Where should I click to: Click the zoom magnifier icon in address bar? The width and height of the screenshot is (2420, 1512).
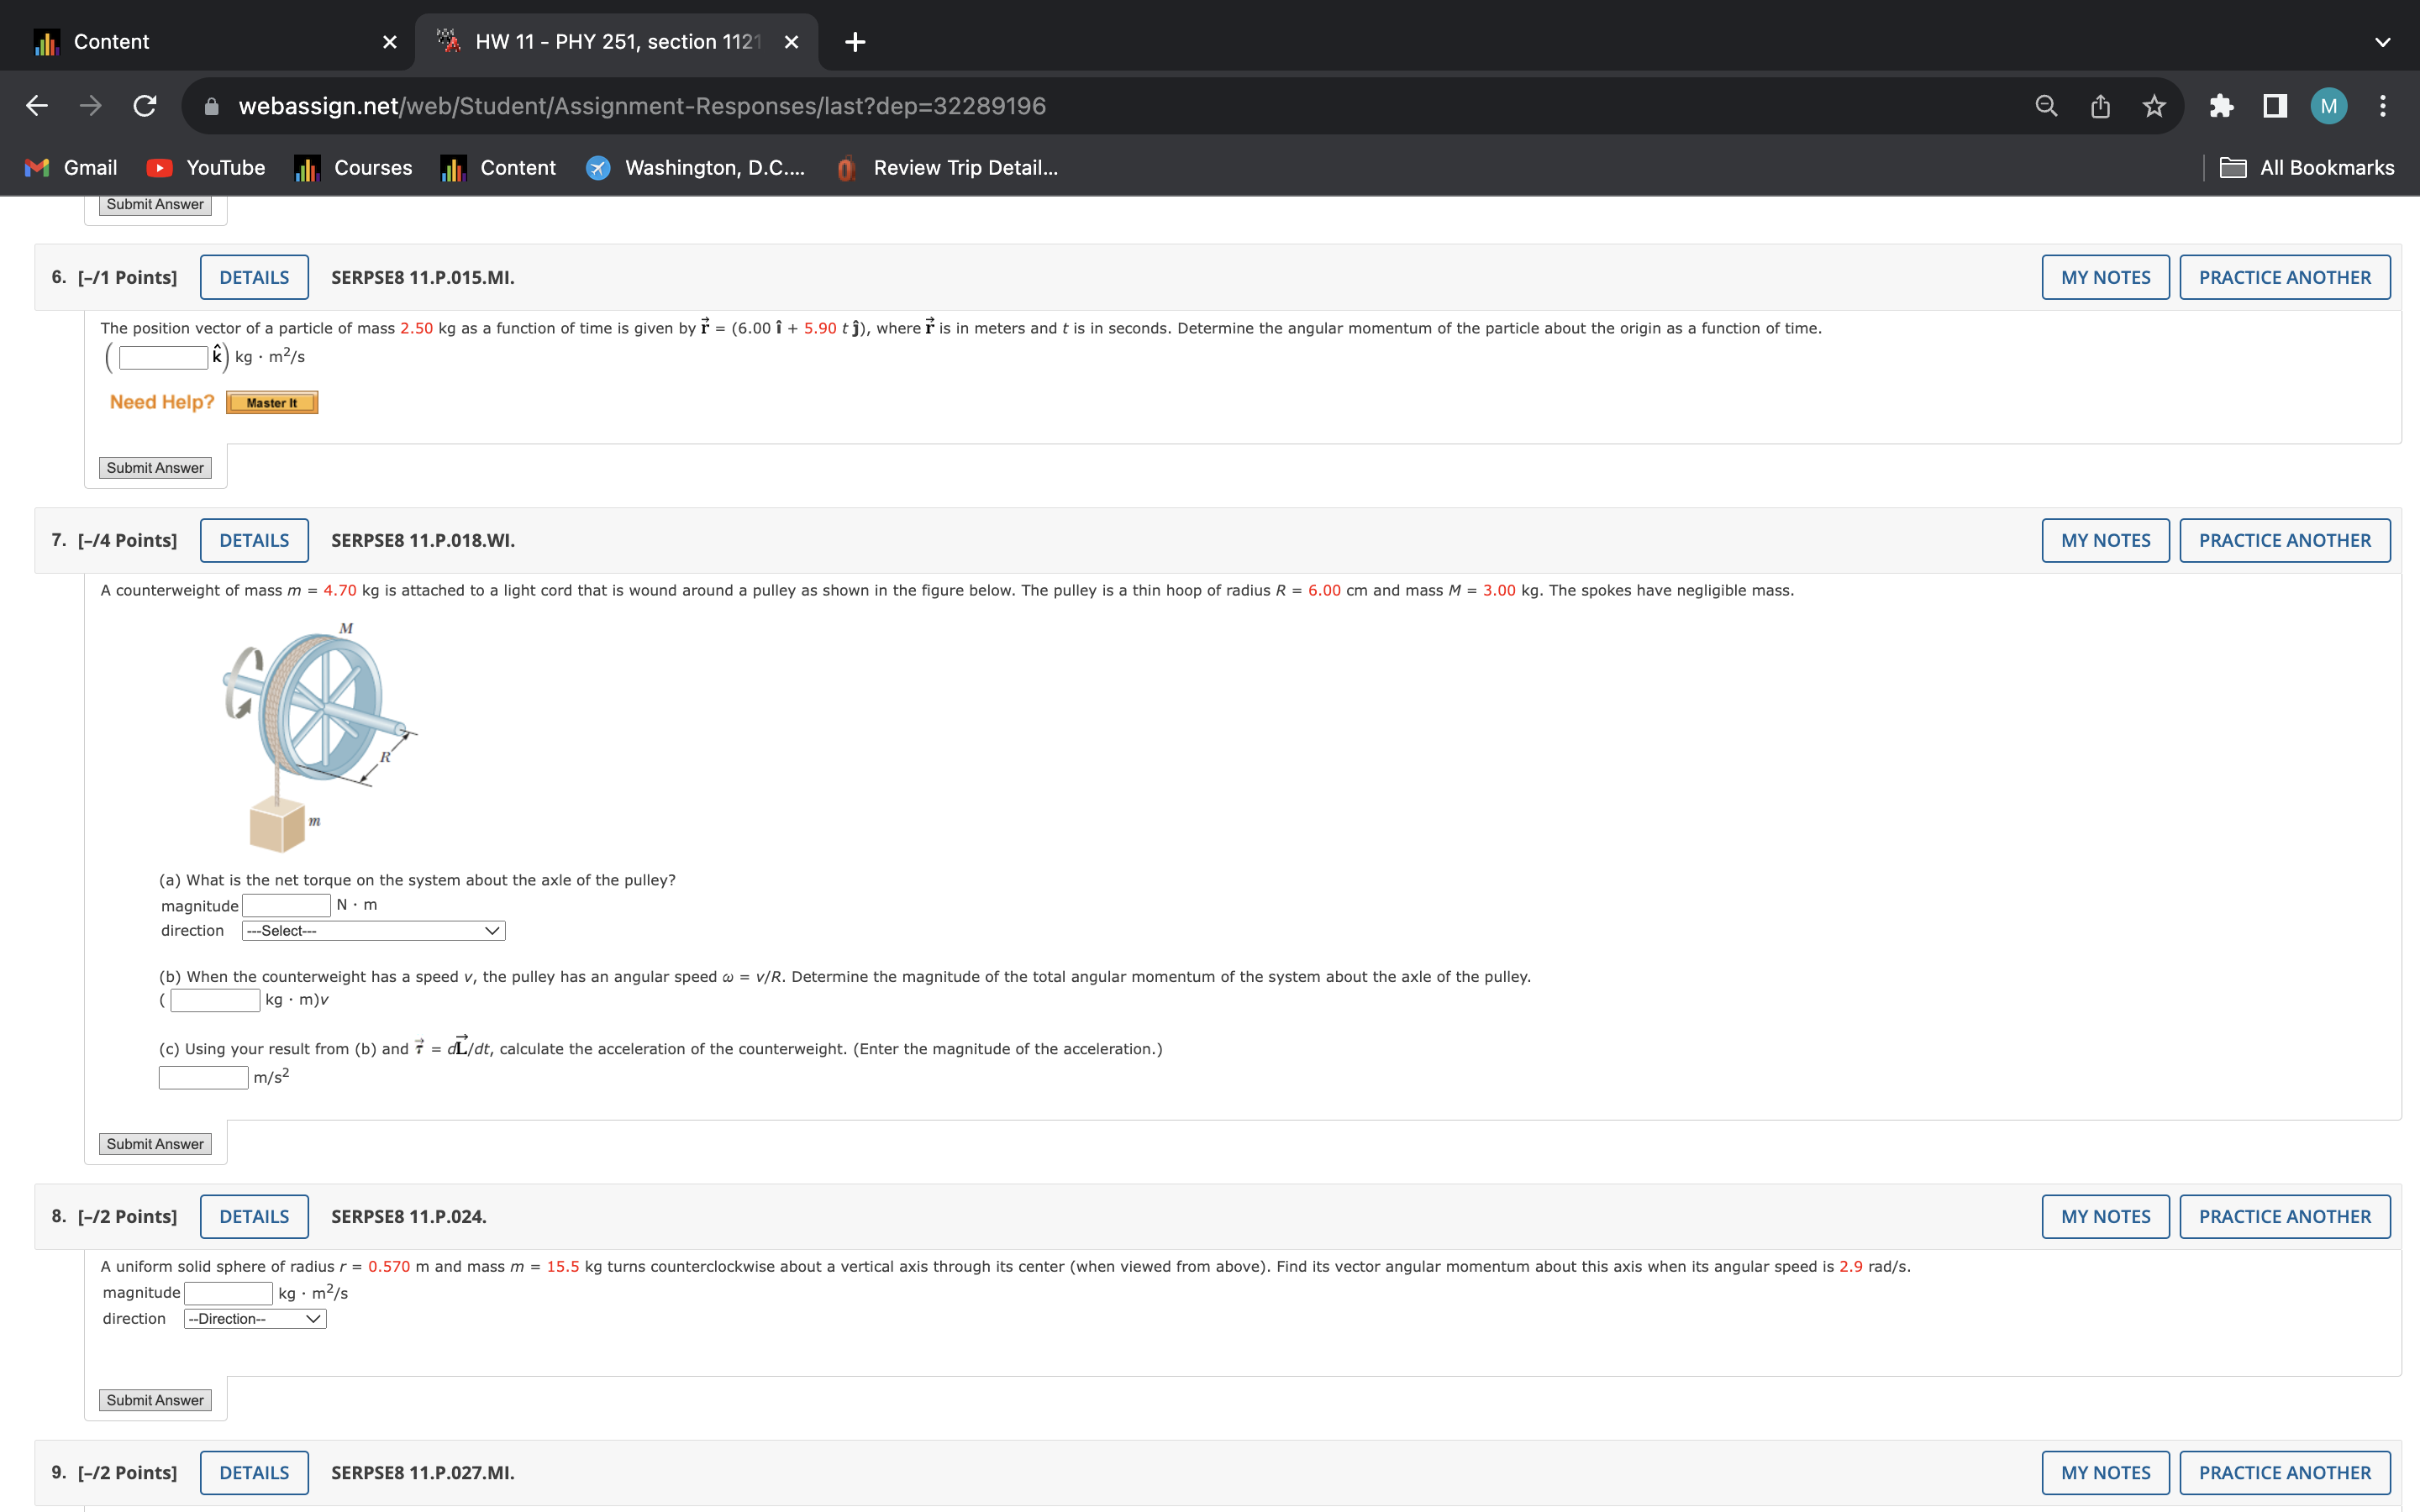coord(2046,106)
